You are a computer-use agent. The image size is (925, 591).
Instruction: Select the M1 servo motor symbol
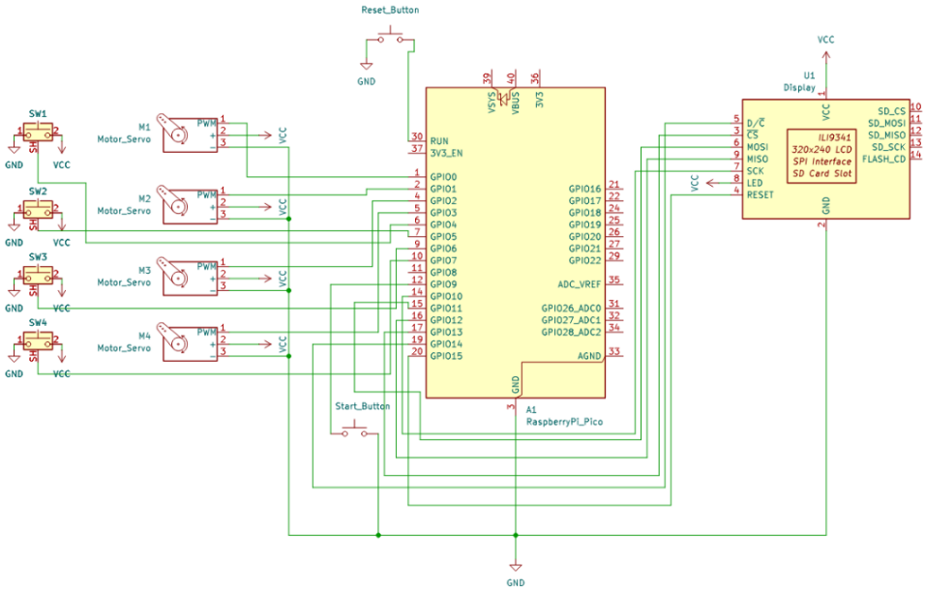click(188, 133)
